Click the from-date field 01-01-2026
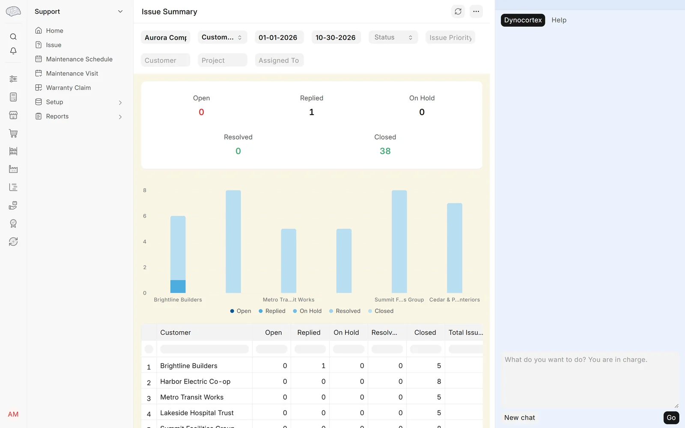 click(279, 37)
